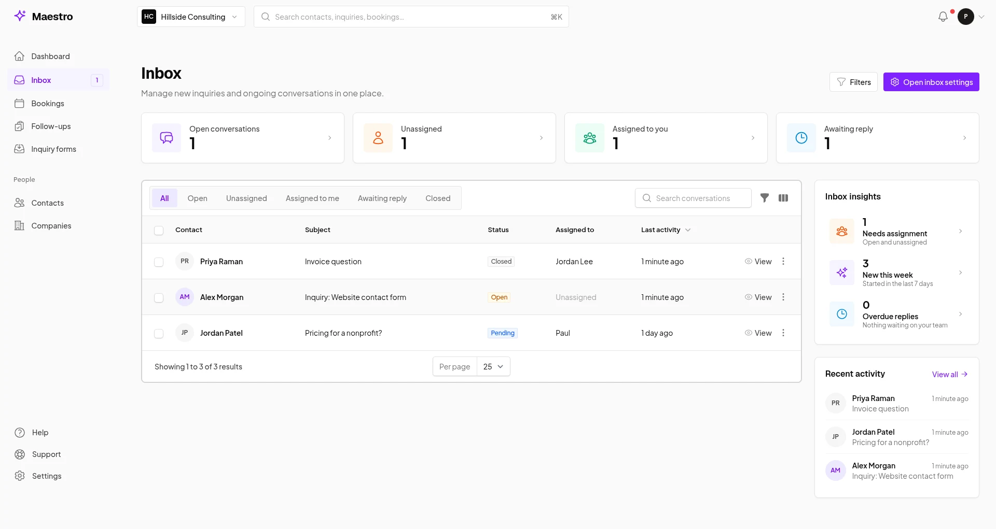Open row actions for Alex Morgan

click(x=783, y=297)
